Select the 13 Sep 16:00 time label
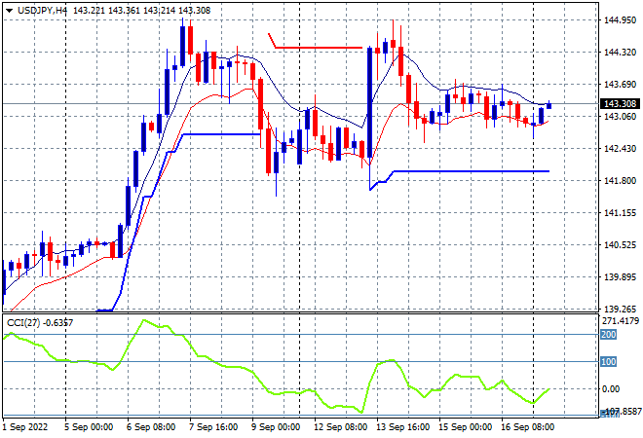 tap(402, 427)
